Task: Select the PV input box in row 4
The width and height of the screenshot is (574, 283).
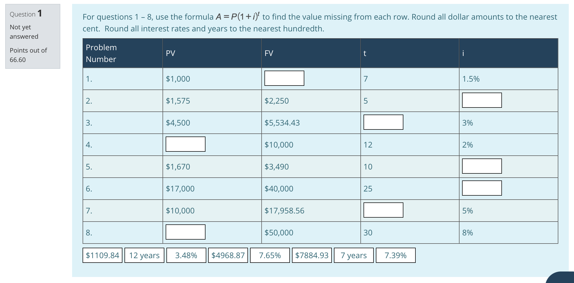Action: coord(185,144)
